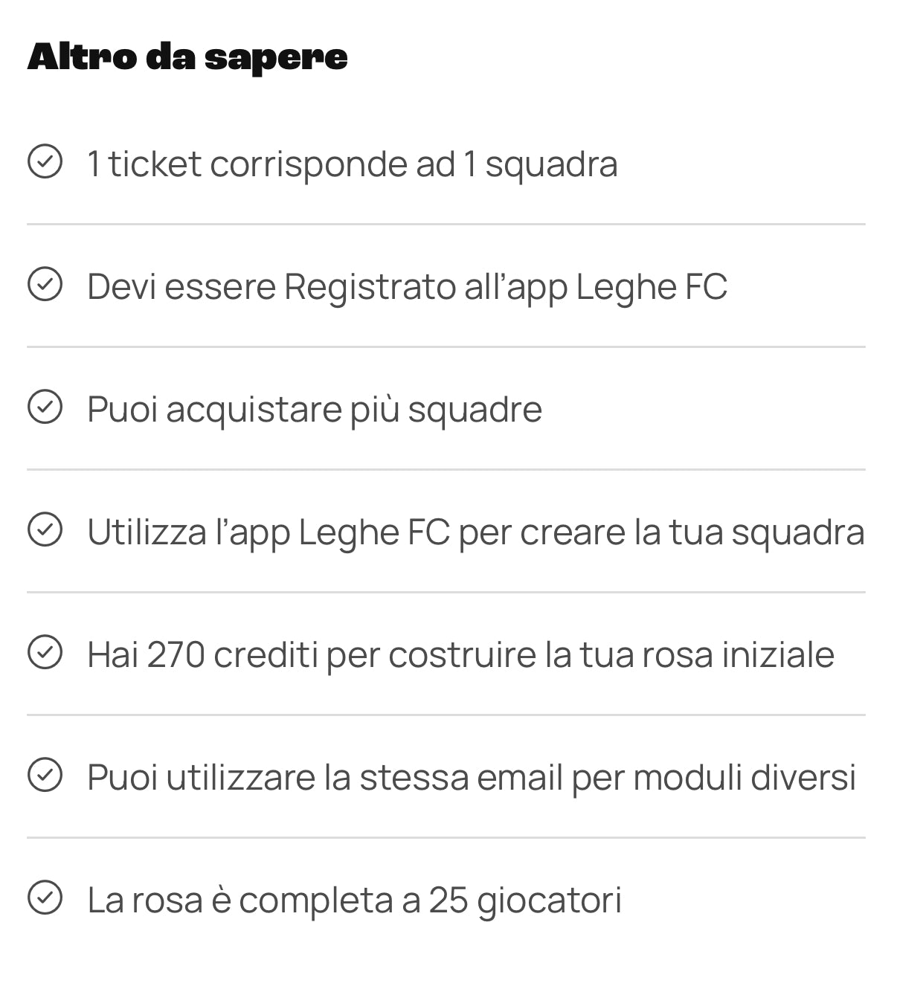Screen dimensions: 897x986
Task: Tap the 'La rosa è completa a 25 giocatori' text
Action: pyautogui.click(x=354, y=900)
